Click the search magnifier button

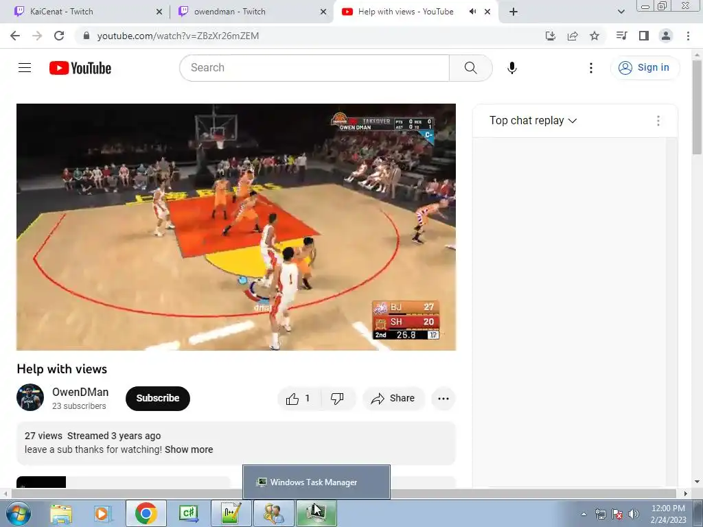click(470, 68)
